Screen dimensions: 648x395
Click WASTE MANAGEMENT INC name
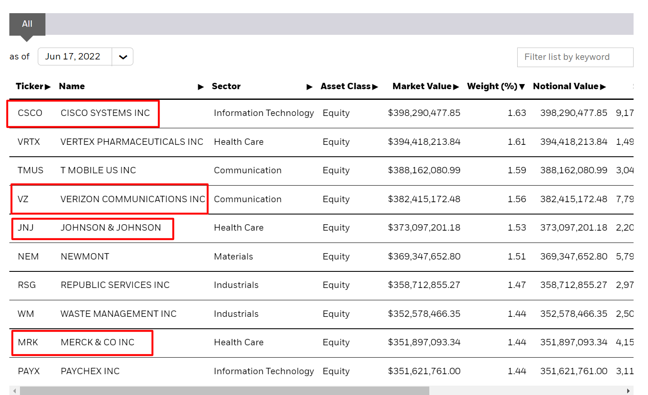118,314
